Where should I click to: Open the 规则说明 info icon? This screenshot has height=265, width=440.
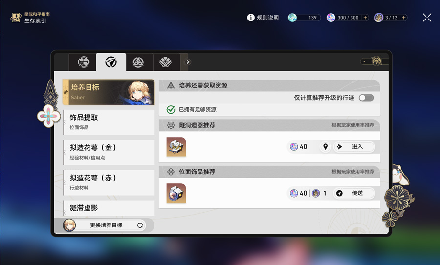(251, 18)
